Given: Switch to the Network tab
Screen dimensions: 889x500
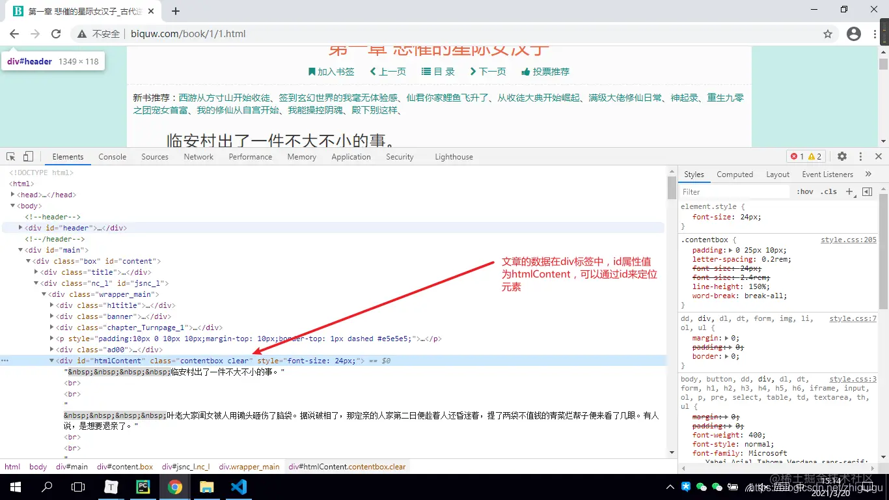Looking at the screenshot, I should [x=198, y=156].
